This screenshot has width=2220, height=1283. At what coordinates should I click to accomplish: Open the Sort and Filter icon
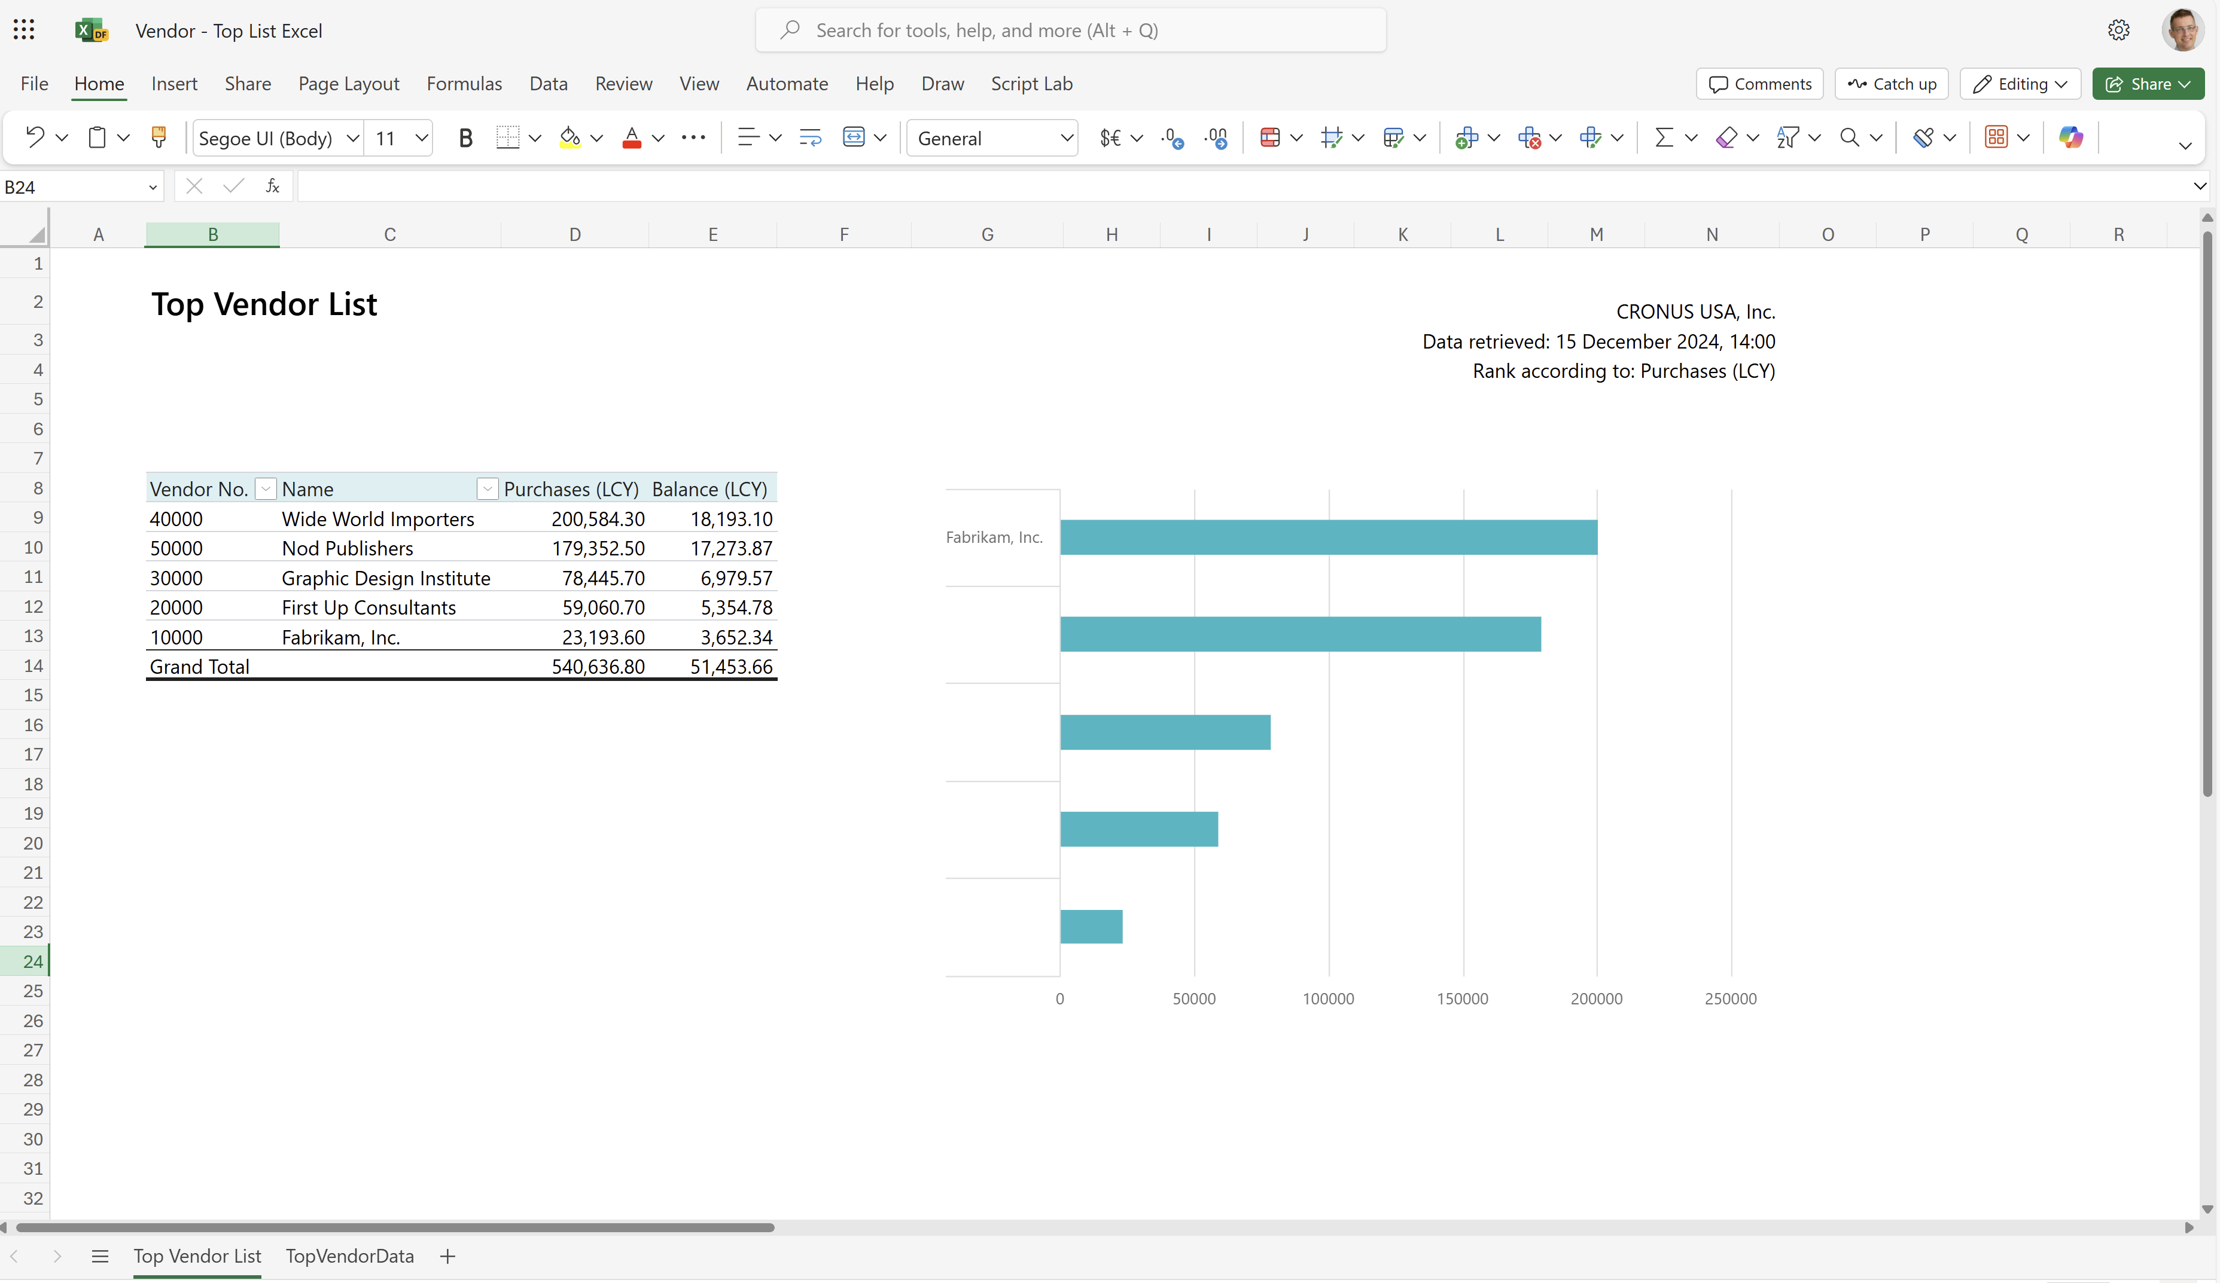(1790, 138)
